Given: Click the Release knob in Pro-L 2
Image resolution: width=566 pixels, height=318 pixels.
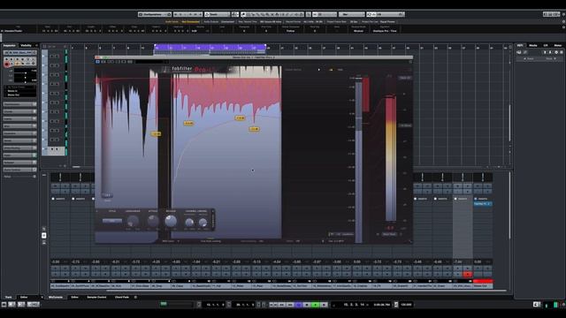Looking at the screenshot, I should coord(171,221).
